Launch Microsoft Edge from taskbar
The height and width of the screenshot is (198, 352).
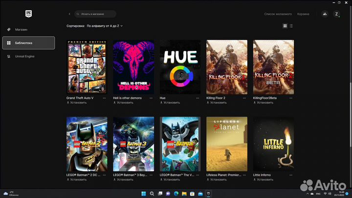176,194
